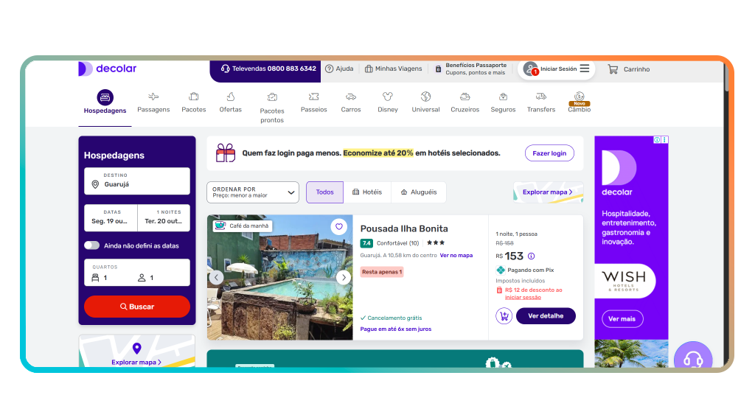Click the Resta apenas 1 tag
Viewport: 755px width, 395px height.
click(x=382, y=272)
